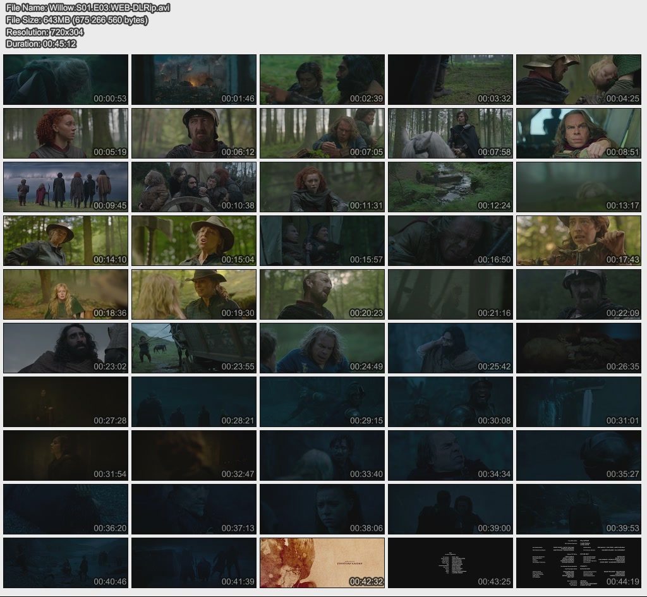
Task: Select the thumbnail stamped 00:33:40
Action: click(322, 455)
